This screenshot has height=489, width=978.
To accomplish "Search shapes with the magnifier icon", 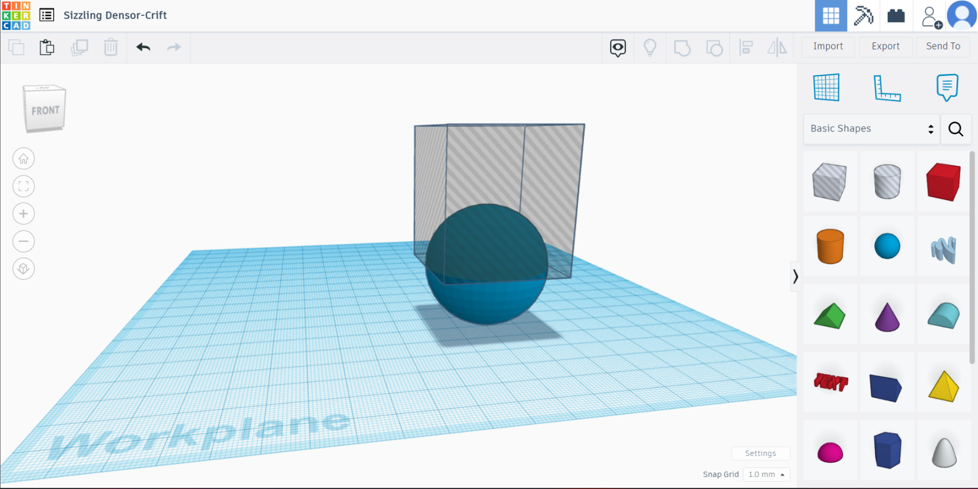I will 956,129.
